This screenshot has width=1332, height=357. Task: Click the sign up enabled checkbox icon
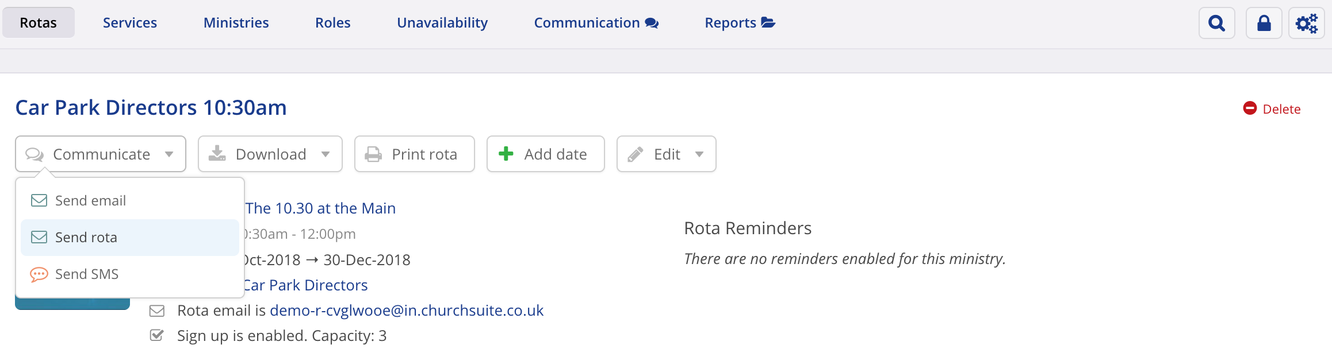pos(157,336)
